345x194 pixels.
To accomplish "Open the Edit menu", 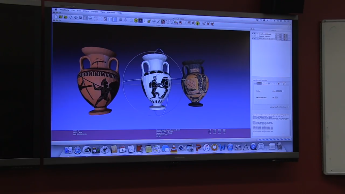I will 79,11.
